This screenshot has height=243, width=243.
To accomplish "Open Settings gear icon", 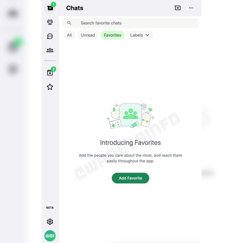I will (x=50, y=222).
